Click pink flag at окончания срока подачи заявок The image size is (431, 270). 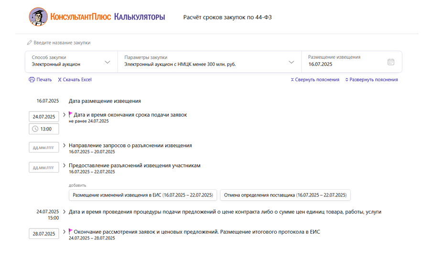point(70,114)
